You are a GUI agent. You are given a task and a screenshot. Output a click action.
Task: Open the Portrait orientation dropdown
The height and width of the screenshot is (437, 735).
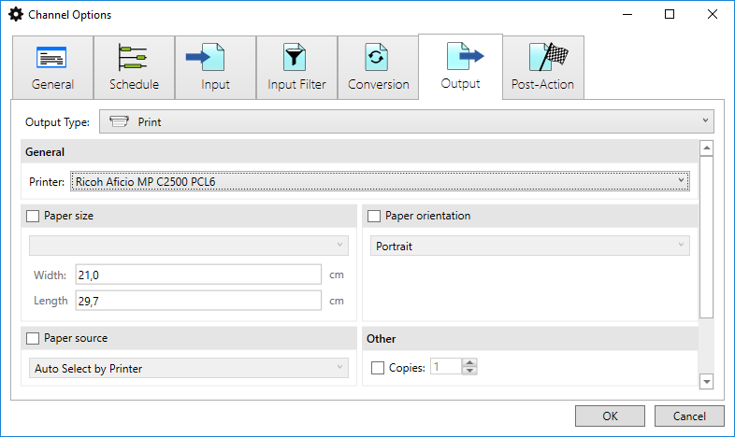click(529, 246)
